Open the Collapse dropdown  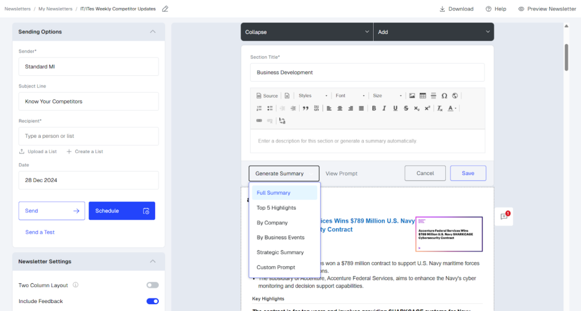click(x=307, y=32)
